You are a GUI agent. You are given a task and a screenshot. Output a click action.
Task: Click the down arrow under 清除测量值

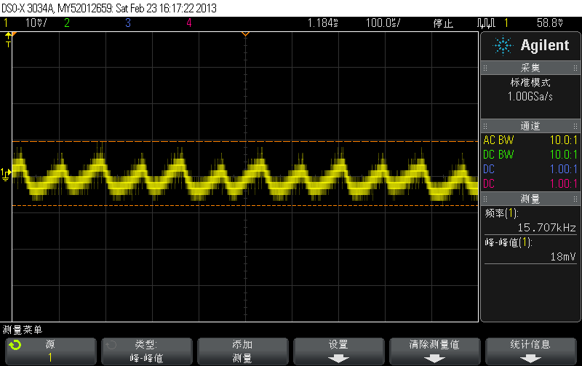point(434,359)
